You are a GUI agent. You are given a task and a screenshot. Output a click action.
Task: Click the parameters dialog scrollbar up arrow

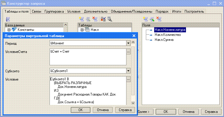(x=133, y=42)
